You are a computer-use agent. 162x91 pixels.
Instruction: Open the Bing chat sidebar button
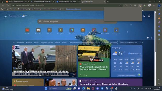pos(159,5)
